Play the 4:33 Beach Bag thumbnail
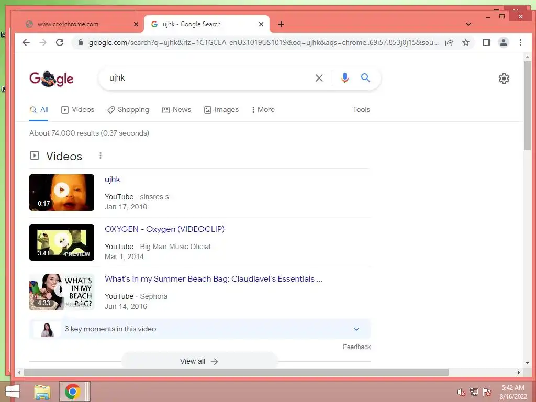The width and height of the screenshot is (536, 402). tap(62, 292)
